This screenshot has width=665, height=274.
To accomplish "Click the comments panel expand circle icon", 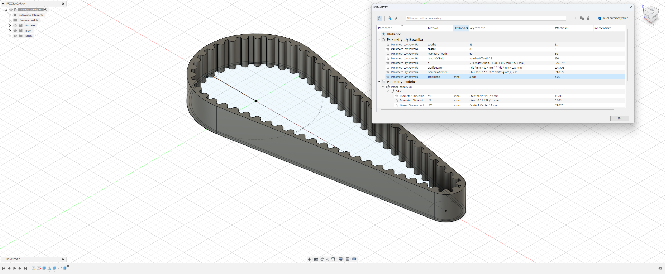I will 63,259.
